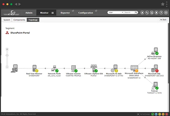This screenshot has width=170, height=116.
Task: Select the Microsoft SharePoint 2010/2013 node icon
Action: (x=134, y=69)
